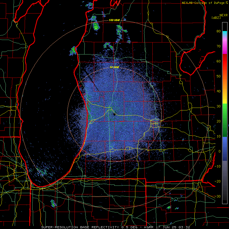Click the 80 value on the dBZ scale
Viewport: 229px width, 229px height.
click(x=219, y=31)
